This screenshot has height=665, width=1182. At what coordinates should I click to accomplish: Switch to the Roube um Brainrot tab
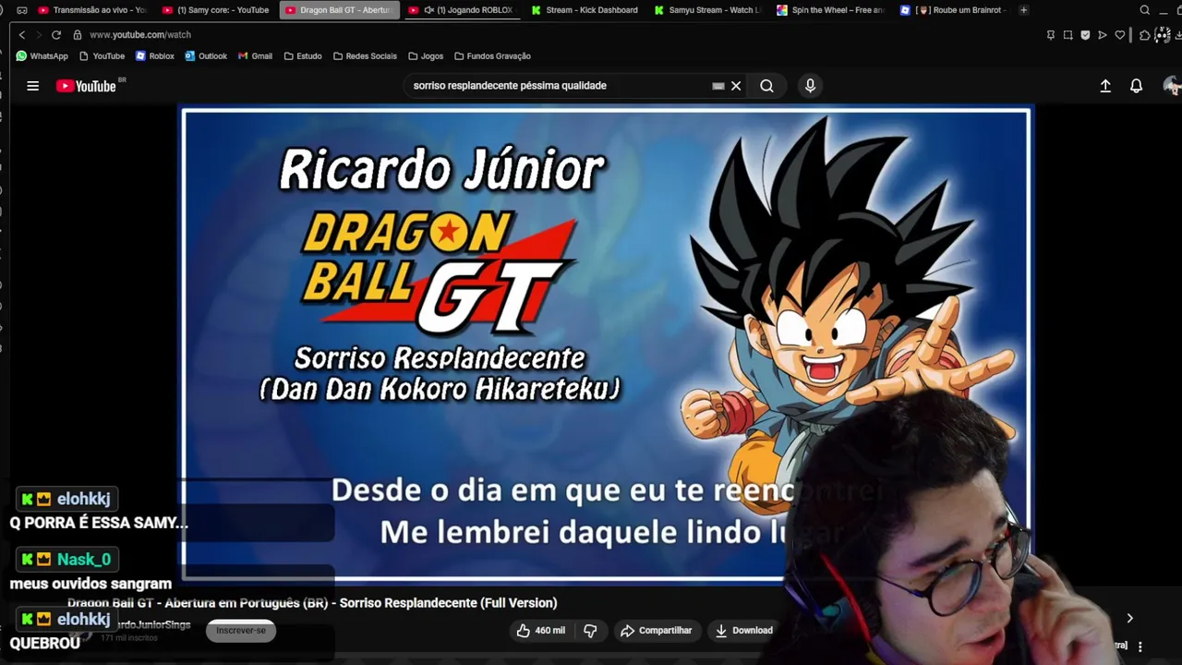point(953,10)
